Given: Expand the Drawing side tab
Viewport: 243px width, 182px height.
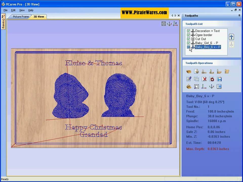Looking at the screenshot, I should point(3,22).
